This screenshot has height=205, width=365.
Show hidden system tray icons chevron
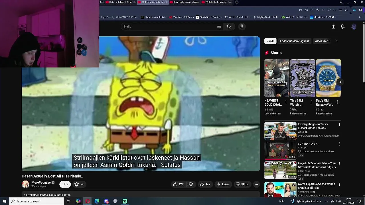[327, 201]
